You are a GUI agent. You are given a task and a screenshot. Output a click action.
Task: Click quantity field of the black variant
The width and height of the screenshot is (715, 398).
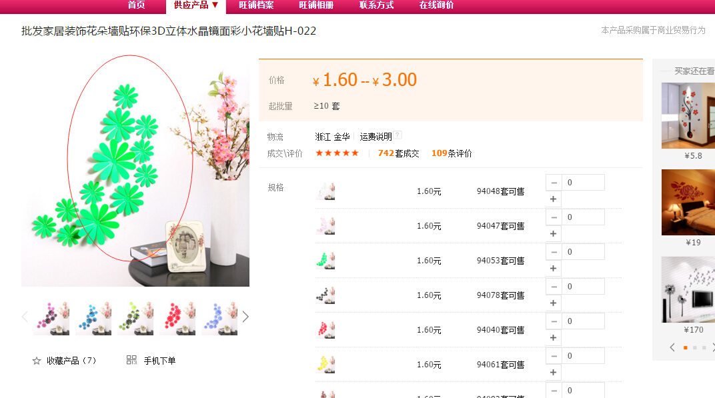pos(583,286)
